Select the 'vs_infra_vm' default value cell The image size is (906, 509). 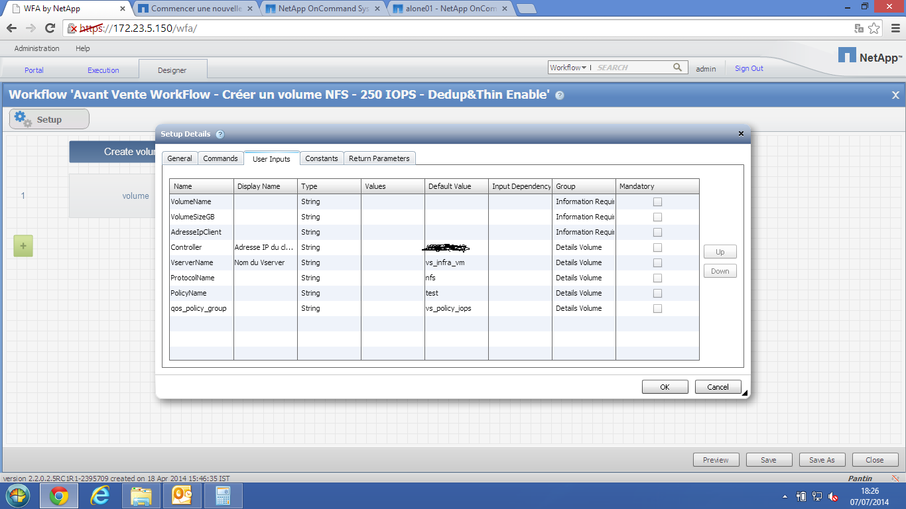(x=456, y=262)
